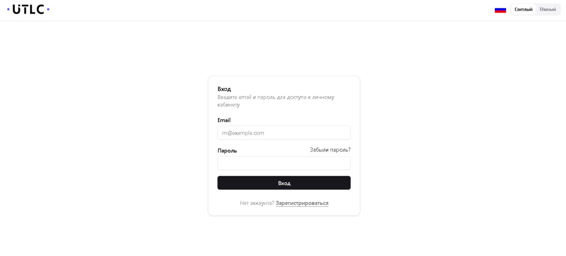Select the Светлый tab in theme switcher
This screenshot has width=566, height=256.
click(x=523, y=9)
